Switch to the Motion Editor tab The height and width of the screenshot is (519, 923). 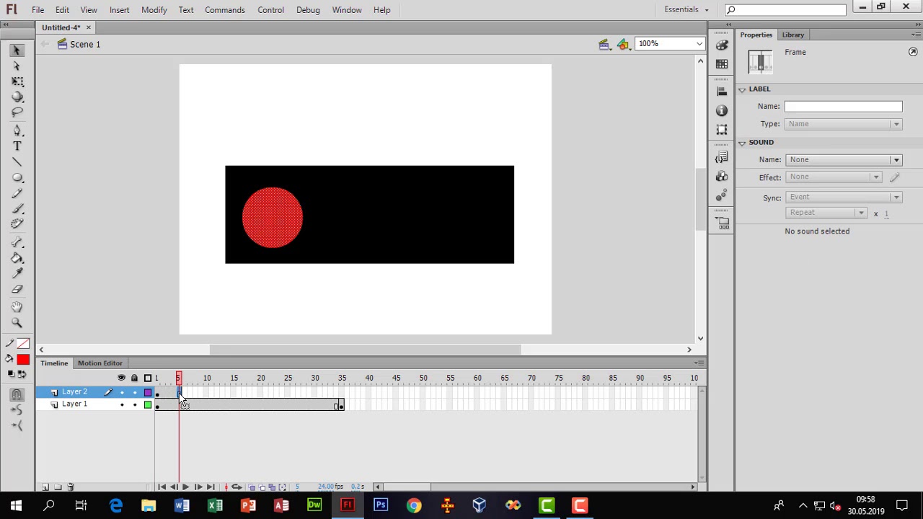coord(100,363)
